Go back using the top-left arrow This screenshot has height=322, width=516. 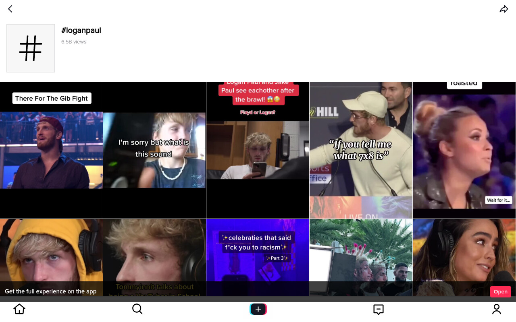pos(10,9)
